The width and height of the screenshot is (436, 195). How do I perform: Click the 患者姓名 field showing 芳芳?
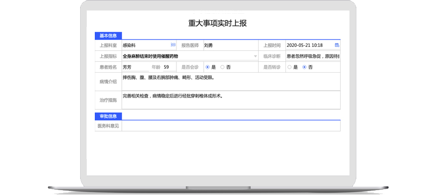click(x=134, y=67)
